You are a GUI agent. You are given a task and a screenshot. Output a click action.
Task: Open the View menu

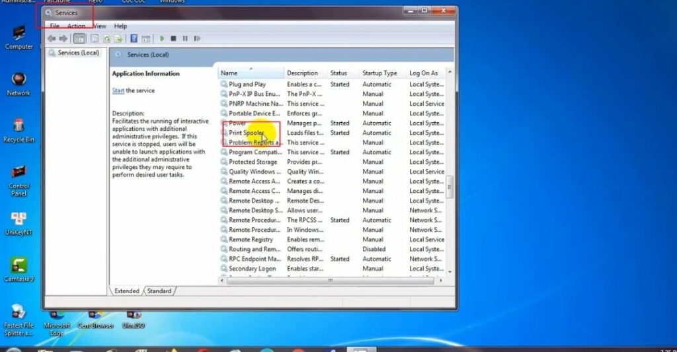[99, 26]
